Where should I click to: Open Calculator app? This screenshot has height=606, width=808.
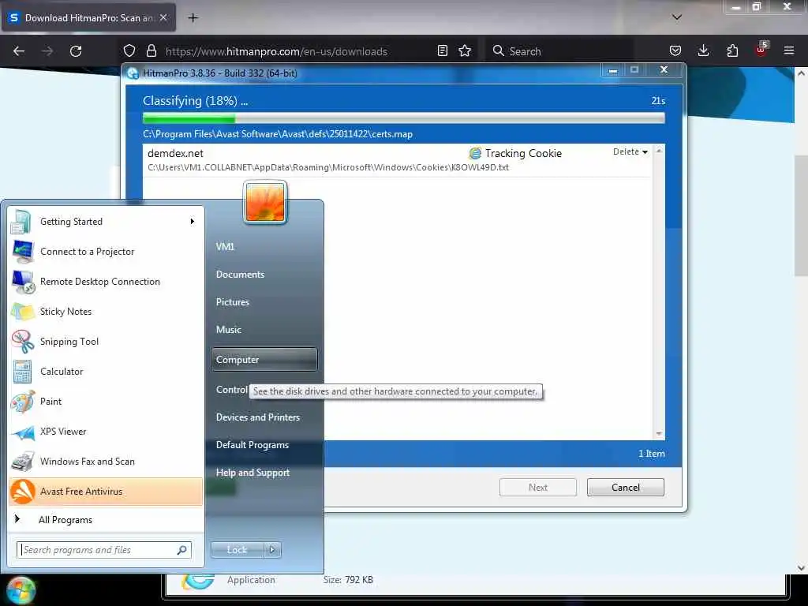tap(106, 371)
